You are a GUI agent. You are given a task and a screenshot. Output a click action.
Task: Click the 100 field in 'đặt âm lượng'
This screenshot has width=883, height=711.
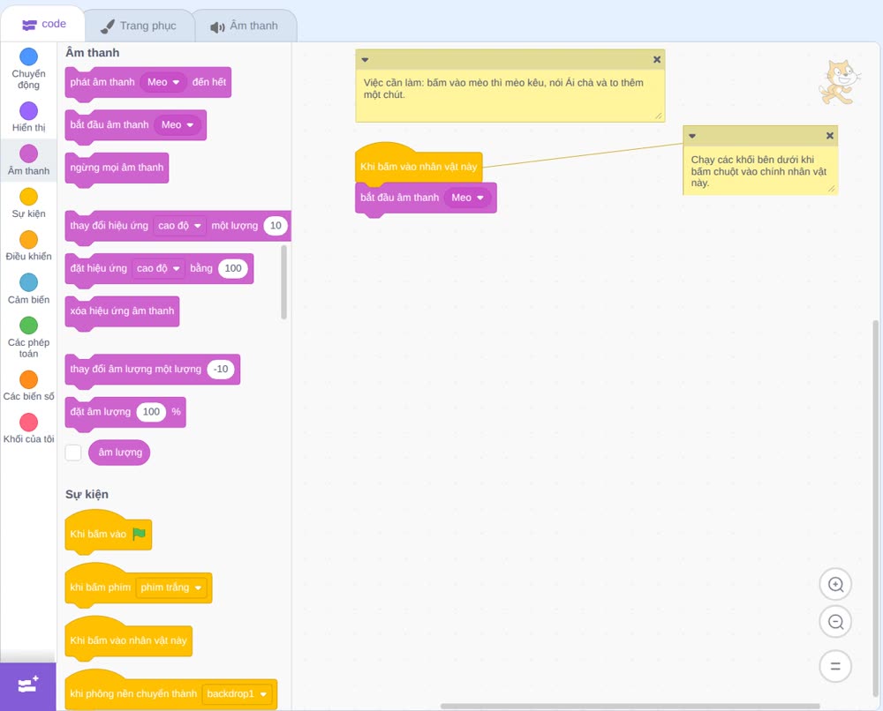click(151, 412)
